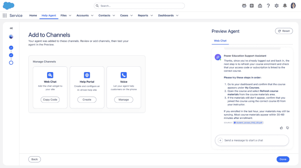Open the user profile avatar
Viewport: 301px width, 168px height.
click(293, 6)
